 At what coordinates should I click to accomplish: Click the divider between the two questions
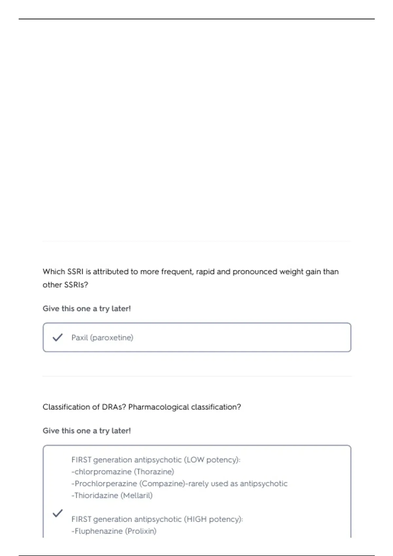click(197, 376)
